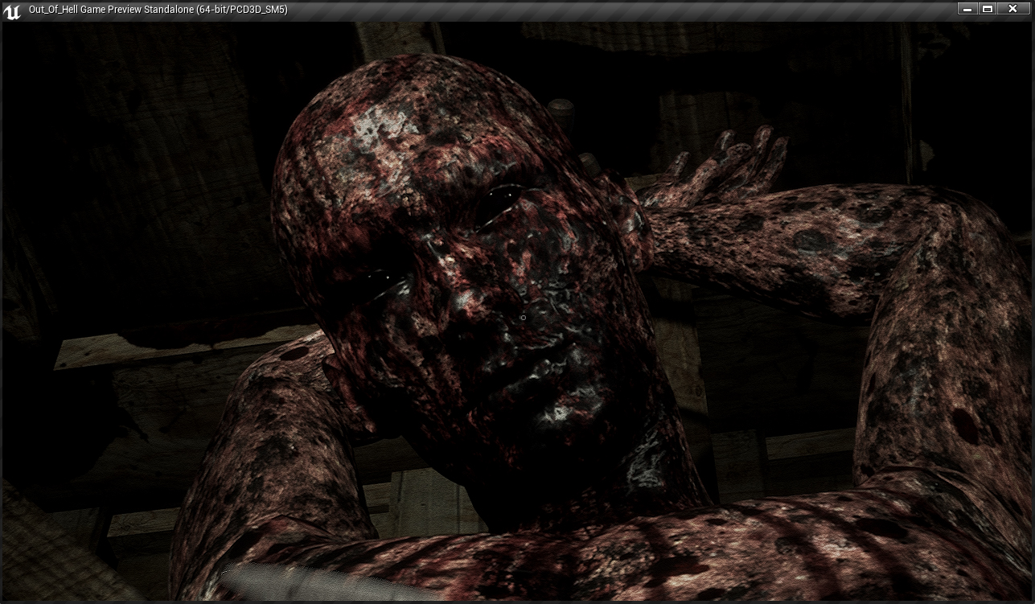The width and height of the screenshot is (1035, 604).
Task: Click the small circular crosshair on the face
Action: tap(523, 318)
